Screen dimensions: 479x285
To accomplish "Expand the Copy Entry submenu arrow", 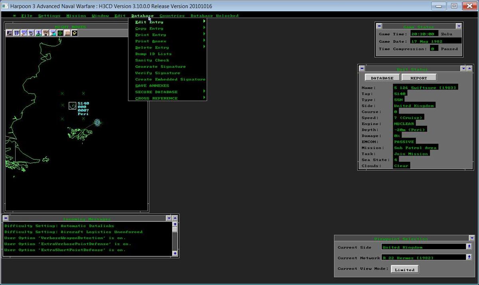I will point(204,28).
